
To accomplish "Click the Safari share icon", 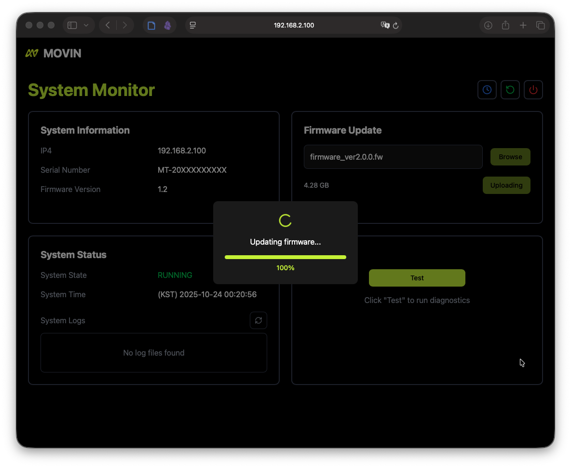I will pos(505,26).
